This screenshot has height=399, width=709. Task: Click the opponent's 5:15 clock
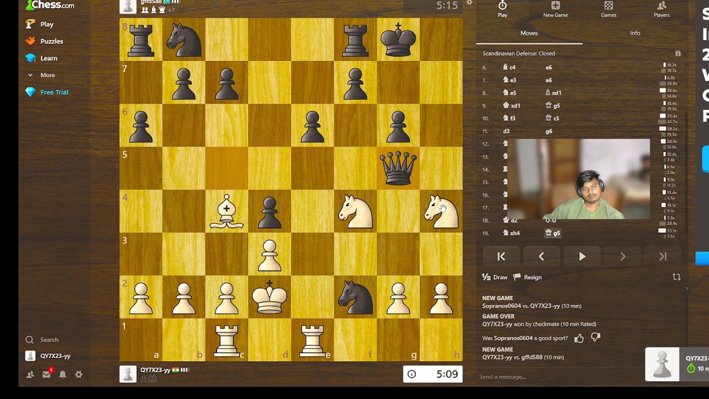coord(432,6)
